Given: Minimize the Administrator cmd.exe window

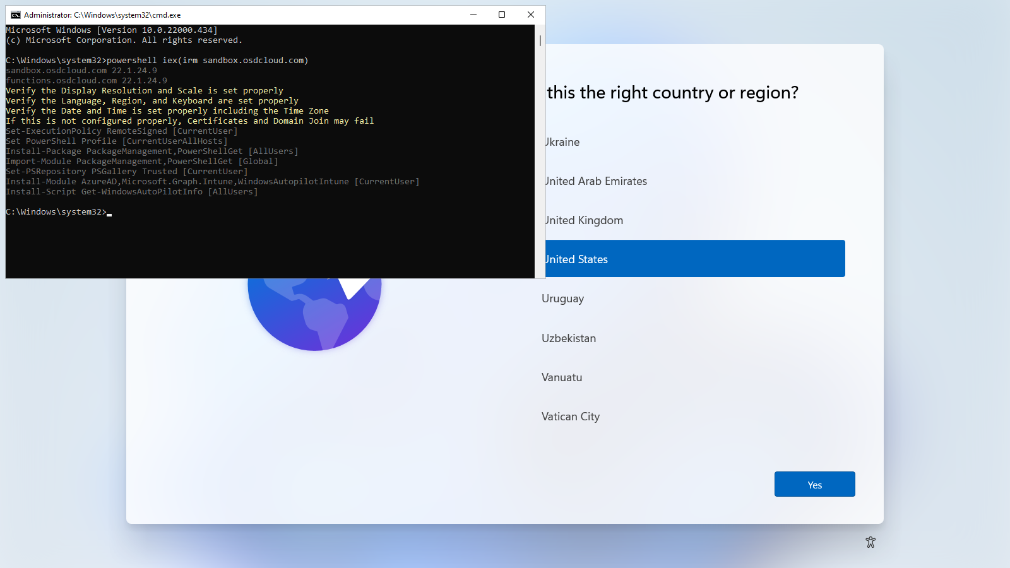Looking at the screenshot, I should 473,15.
